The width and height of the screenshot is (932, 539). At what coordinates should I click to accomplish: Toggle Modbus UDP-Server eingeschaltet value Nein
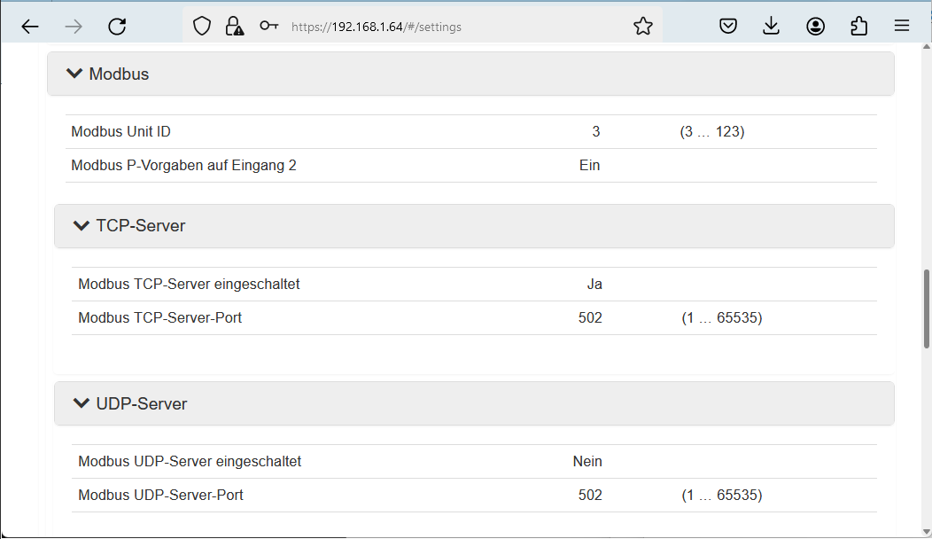pyautogui.click(x=587, y=462)
